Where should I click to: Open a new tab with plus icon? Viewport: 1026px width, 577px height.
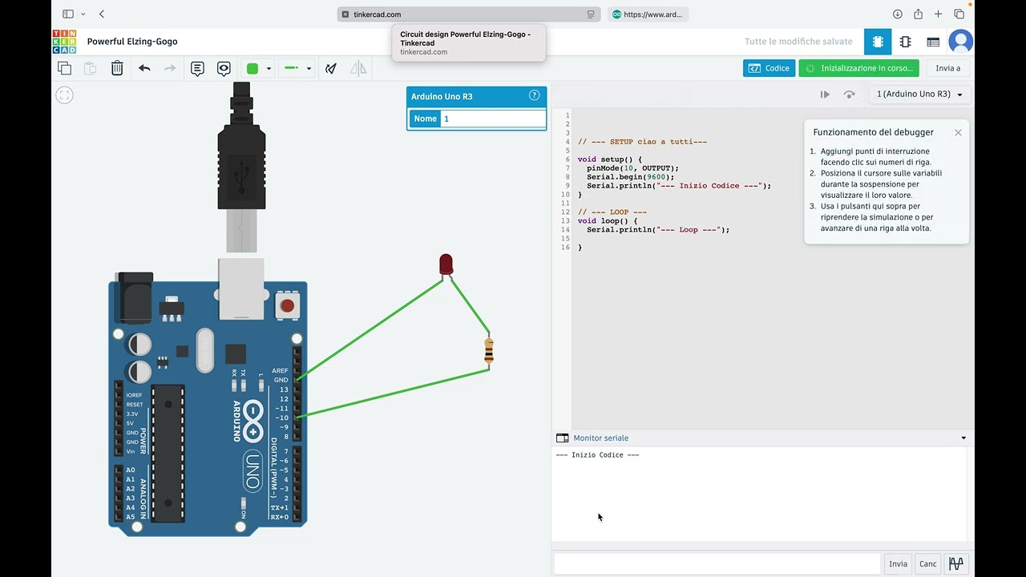(x=938, y=14)
